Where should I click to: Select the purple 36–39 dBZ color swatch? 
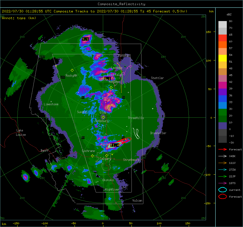point(222,92)
